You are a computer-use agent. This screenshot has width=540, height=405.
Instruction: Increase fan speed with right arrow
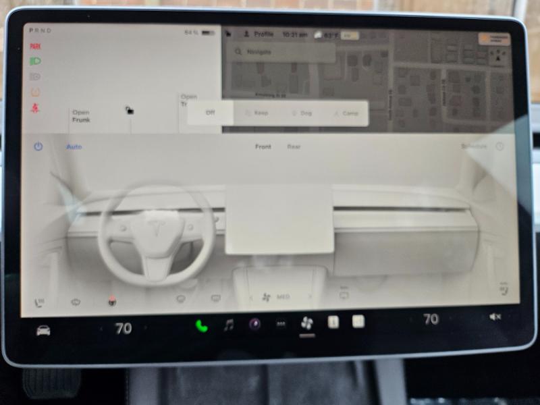tap(310, 296)
